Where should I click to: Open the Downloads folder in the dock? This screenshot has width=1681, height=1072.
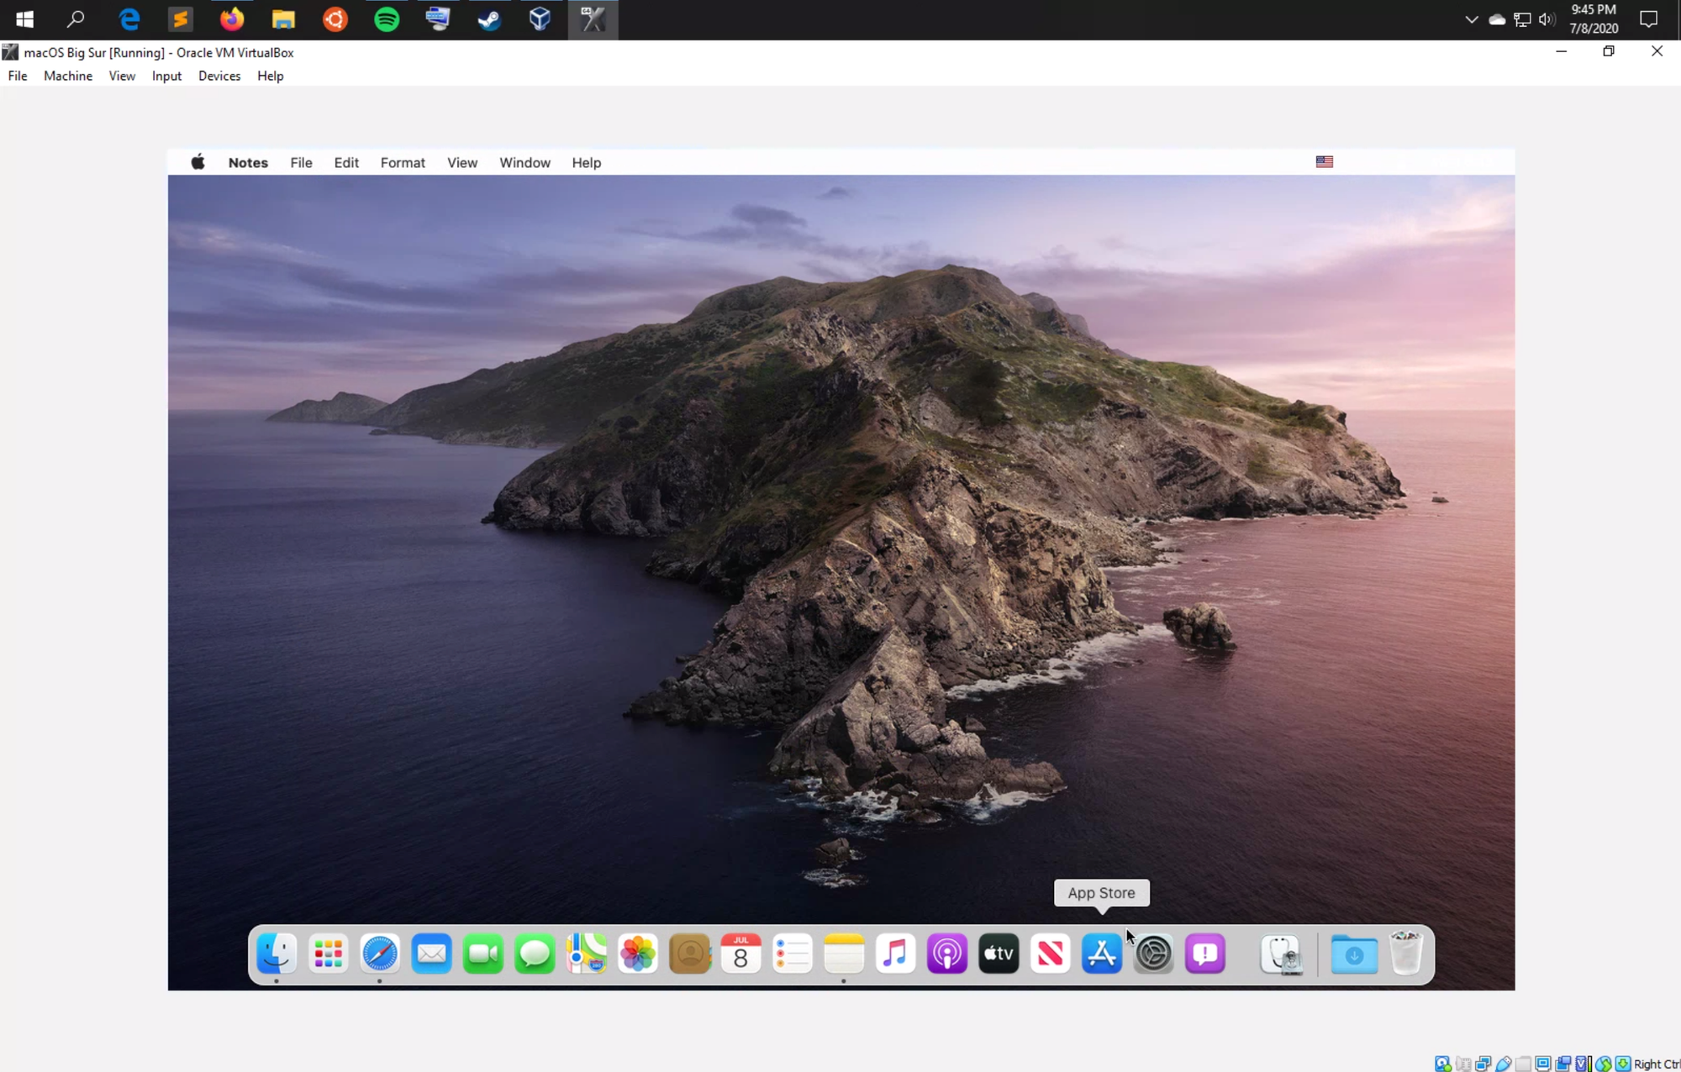pos(1354,953)
